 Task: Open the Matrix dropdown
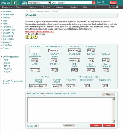tap(35, 70)
